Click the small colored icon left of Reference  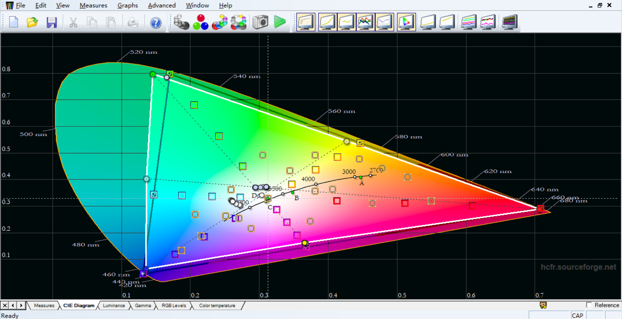coord(543,305)
